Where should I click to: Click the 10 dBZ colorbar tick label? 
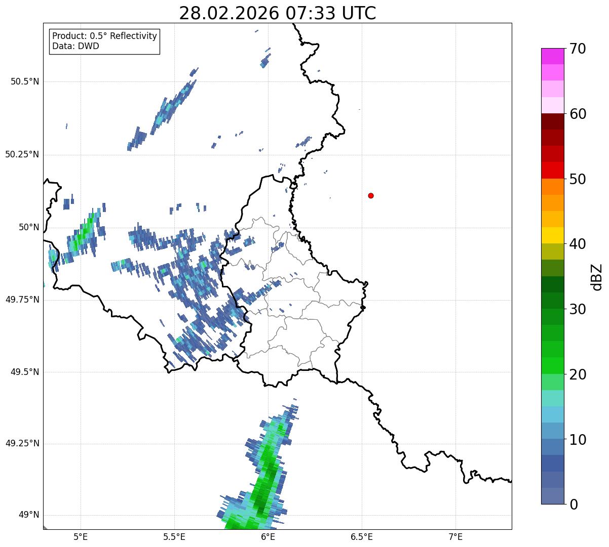click(x=578, y=440)
